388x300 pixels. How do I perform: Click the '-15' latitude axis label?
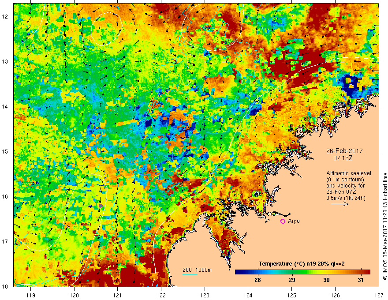point(5,152)
